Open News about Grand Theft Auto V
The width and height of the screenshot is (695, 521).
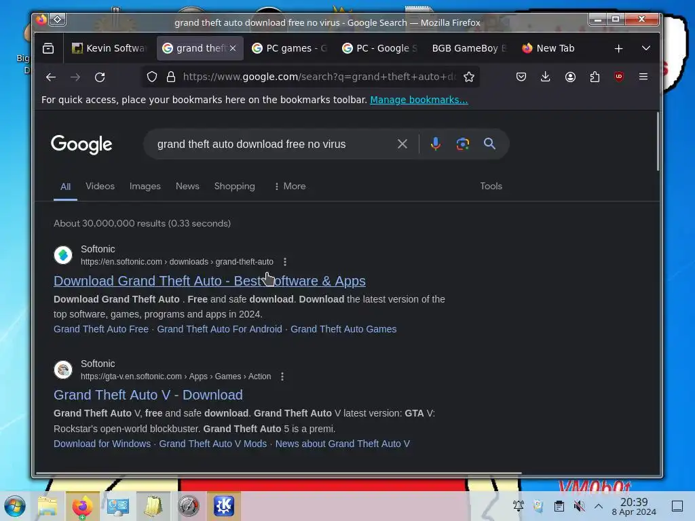click(343, 444)
